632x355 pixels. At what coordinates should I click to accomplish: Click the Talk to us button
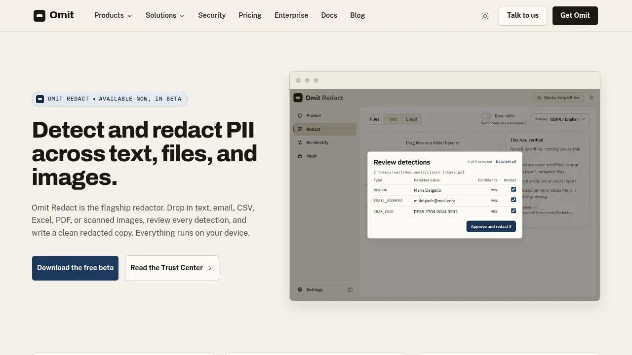click(x=522, y=16)
